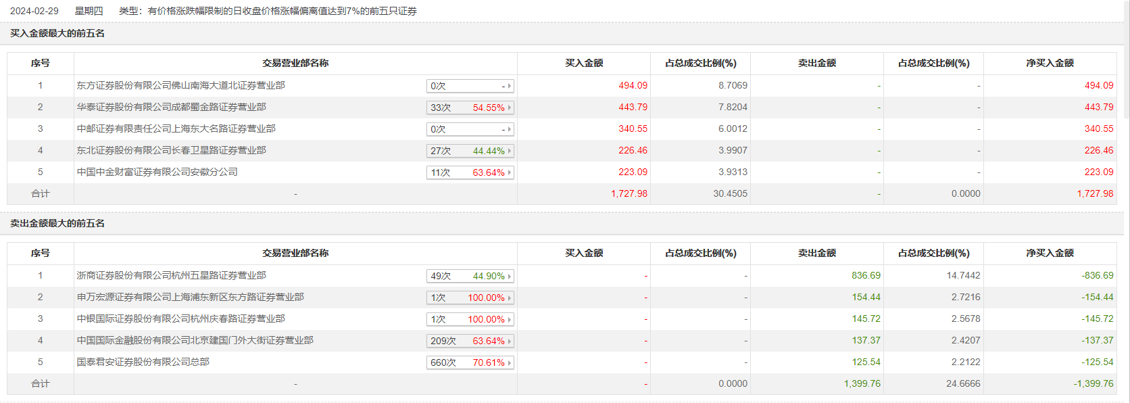Open 东方证券佛山南海大道北证券营业部 link
Screen dimensions: 1130x403
pyautogui.click(x=180, y=85)
